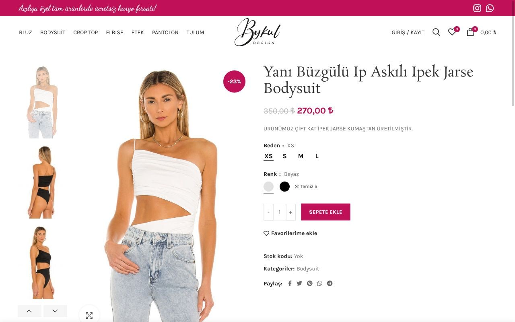The image size is (515, 322).
Task: Share product on Facebook
Action: 290,283
